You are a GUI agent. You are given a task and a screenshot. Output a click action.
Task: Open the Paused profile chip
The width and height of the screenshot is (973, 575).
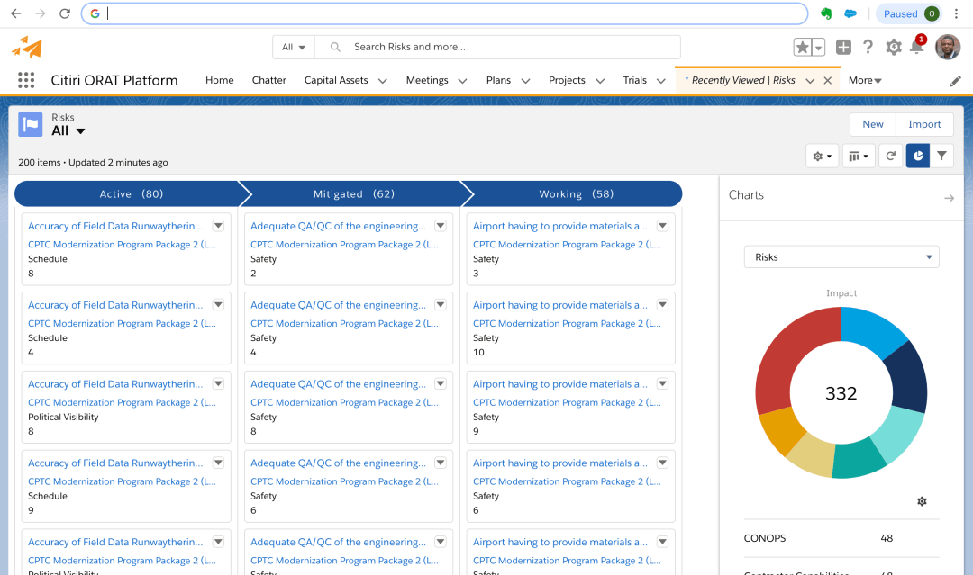pyautogui.click(x=909, y=13)
